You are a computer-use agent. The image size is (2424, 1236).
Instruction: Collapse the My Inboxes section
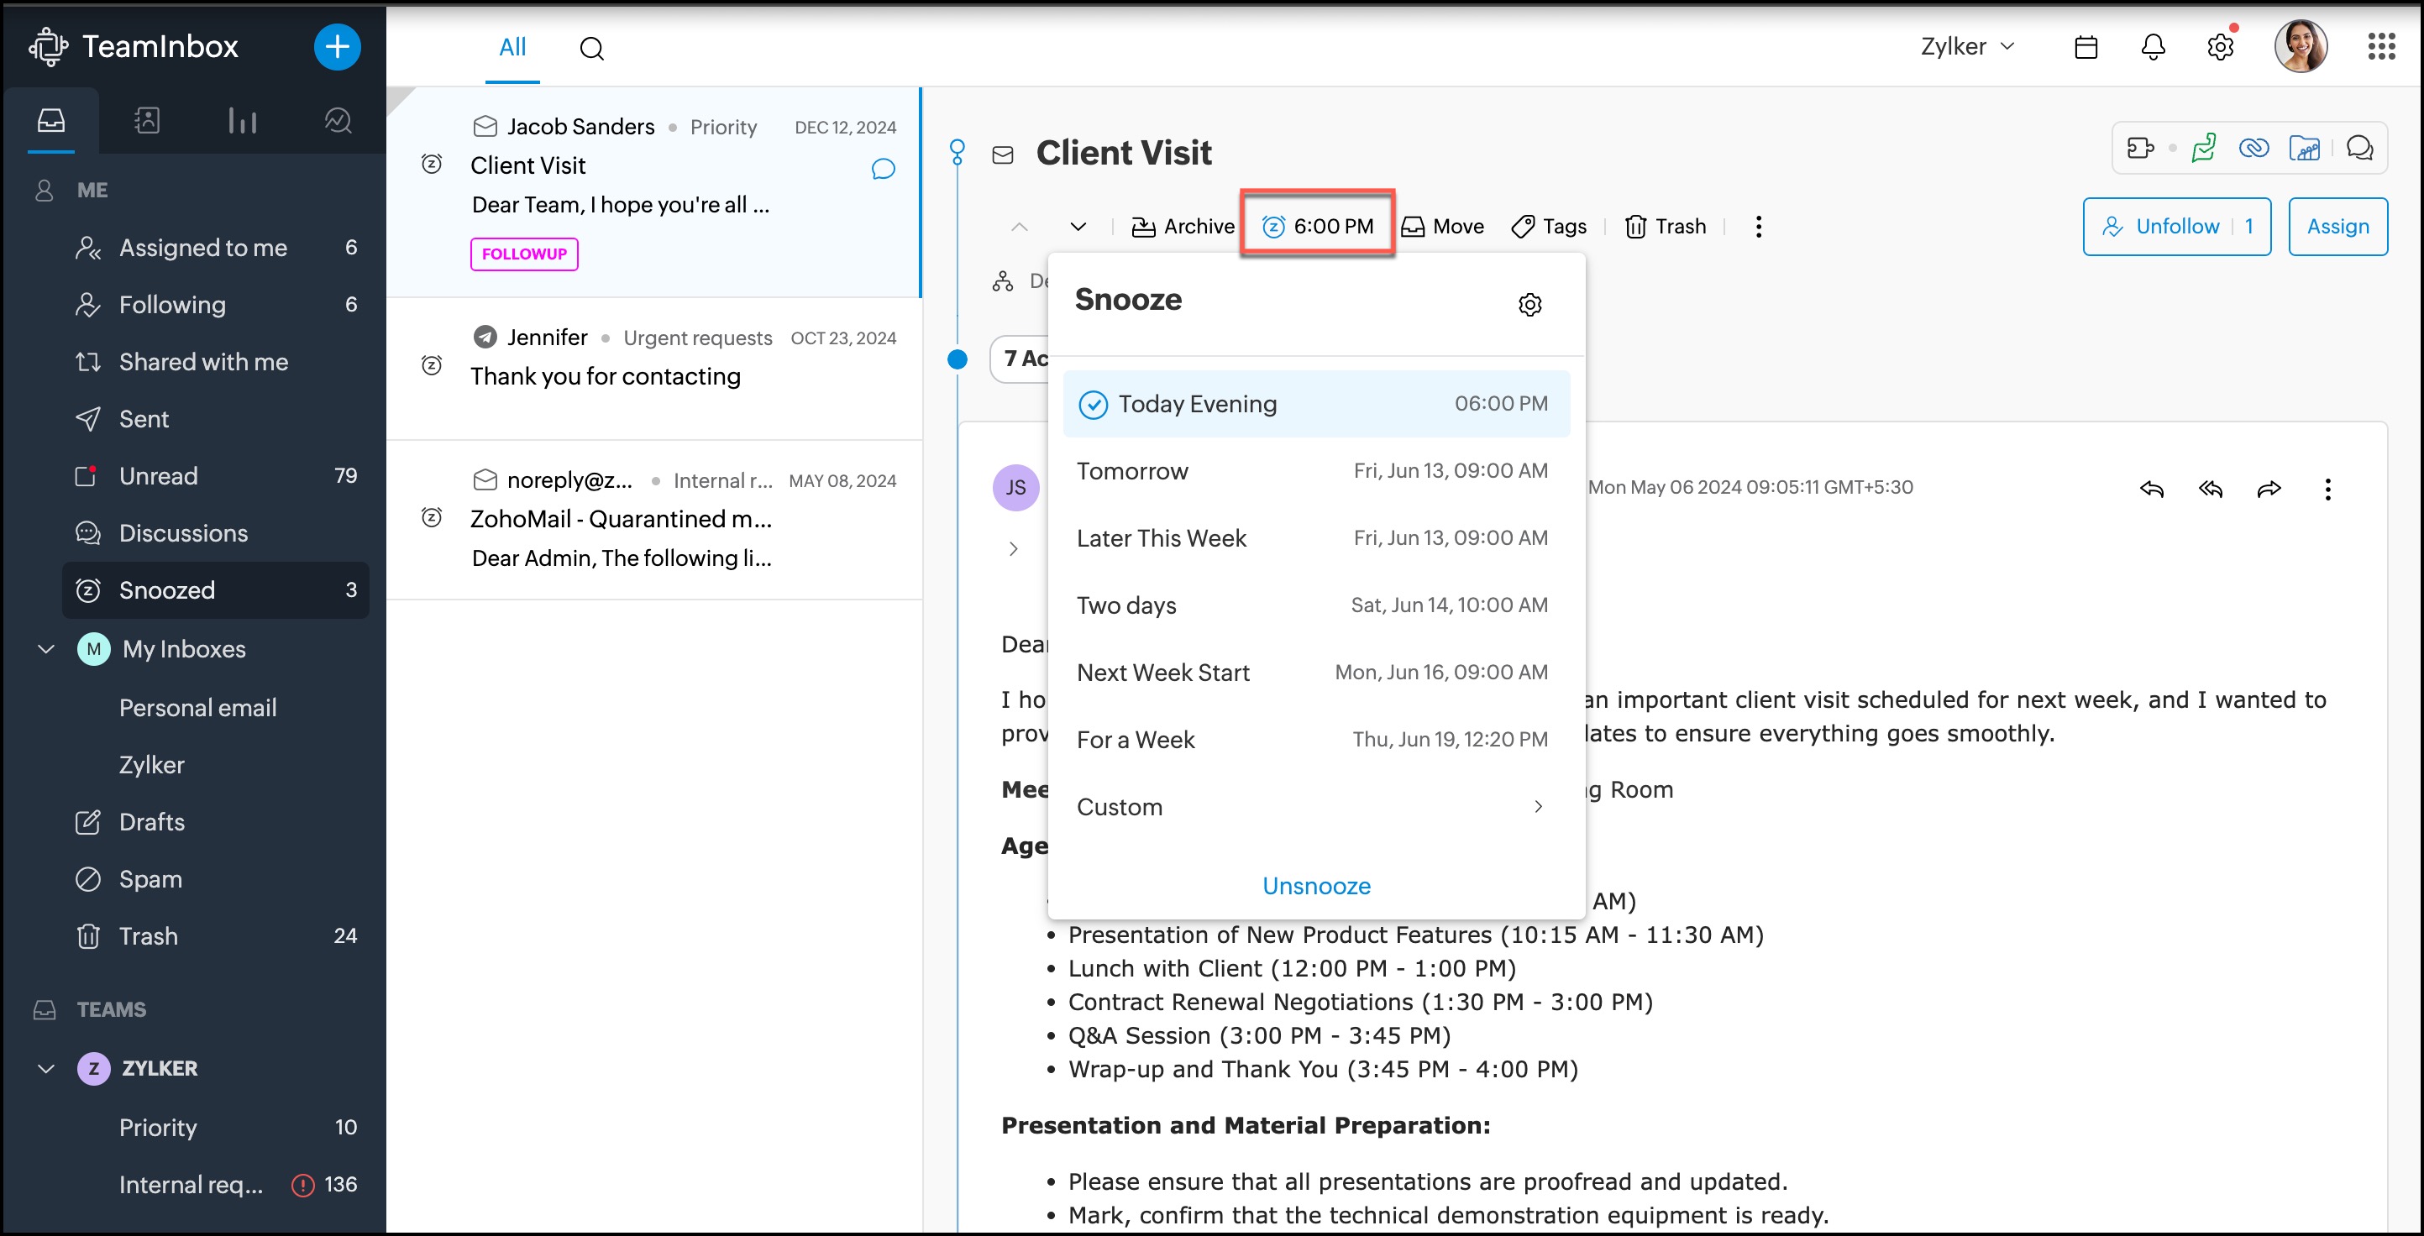46,648
